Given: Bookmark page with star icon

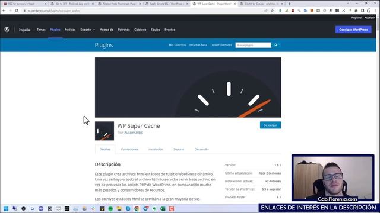Looking at the screenshot, I should pos(272,11).
